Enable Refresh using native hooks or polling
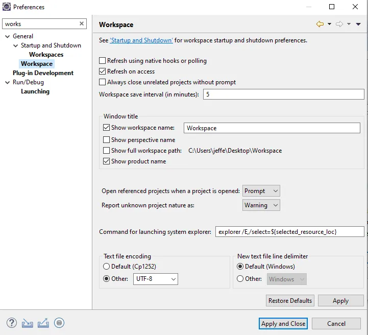 pyautogui.click(x=103, y=61)
